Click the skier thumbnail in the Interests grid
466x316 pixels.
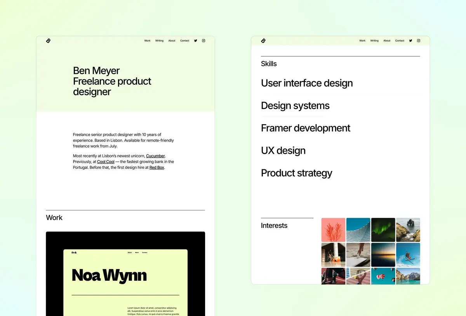408,255
